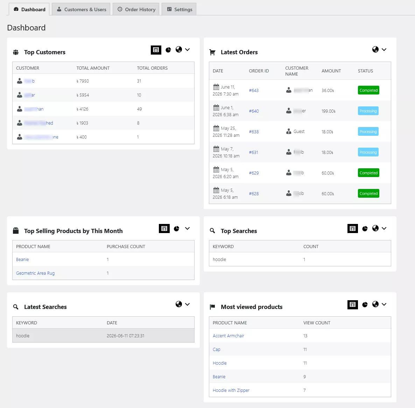Expand the Most viewed products chevron dropdown
Viewport: 415px width, 408px height.
384,304
